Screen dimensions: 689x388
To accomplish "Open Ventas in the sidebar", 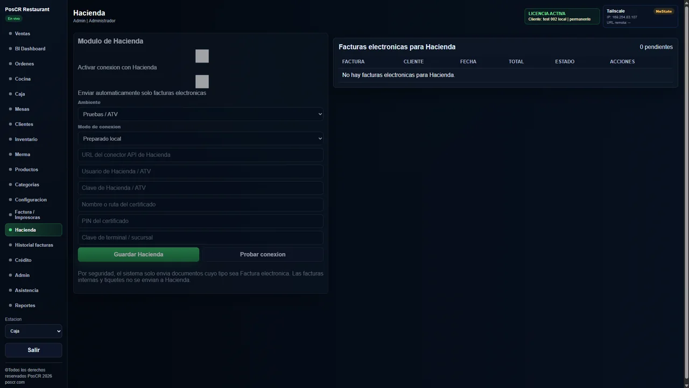I will [33, 33].
